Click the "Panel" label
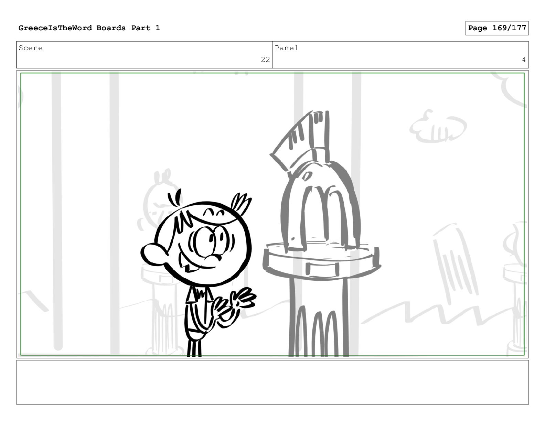The width and height of the screenshot is (545, 421). point(287,48)
